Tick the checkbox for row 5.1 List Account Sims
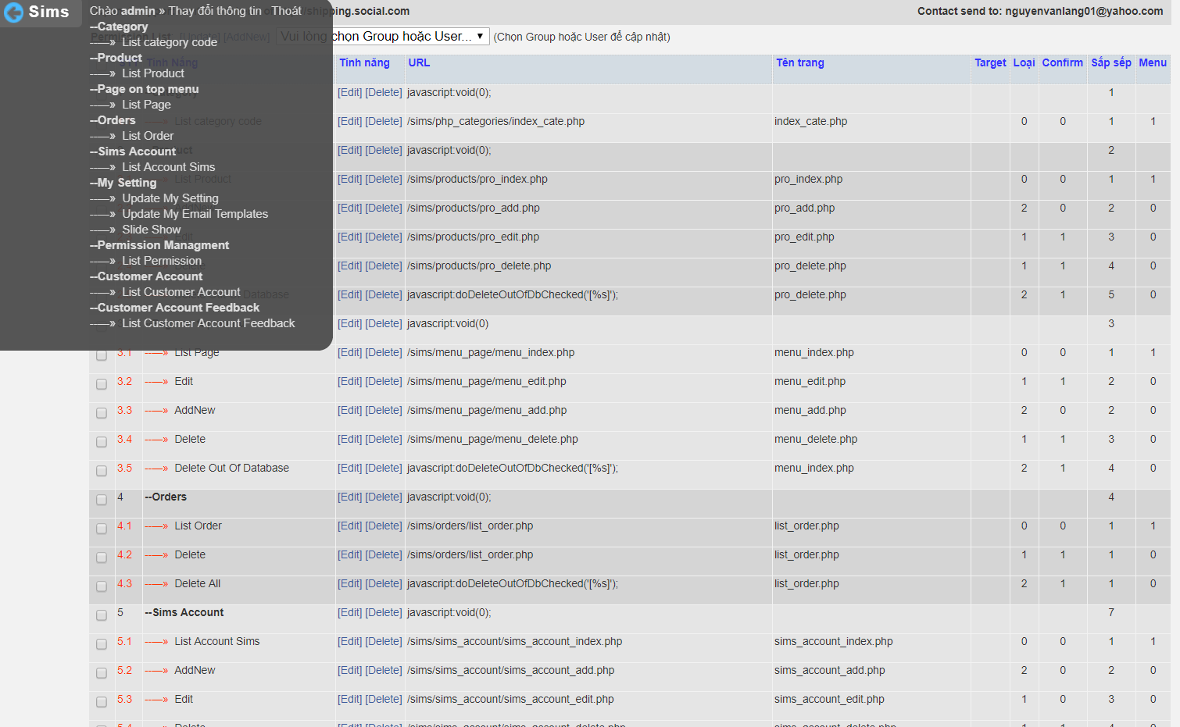 pyautogui.click(x=102, y=644)
